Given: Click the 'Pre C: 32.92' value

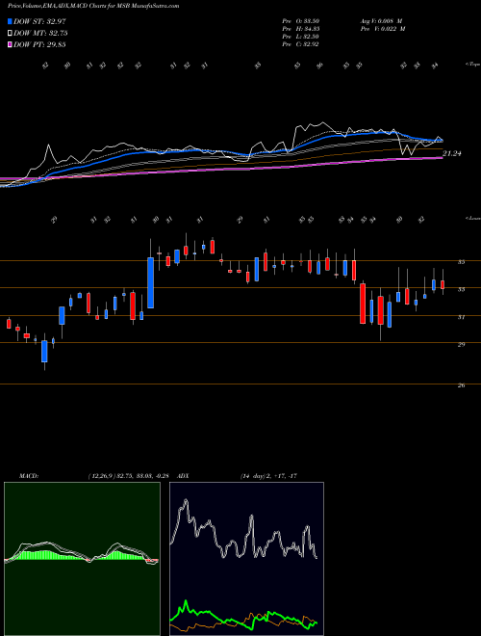Looking at the screenshot, I should click(301, 44).
